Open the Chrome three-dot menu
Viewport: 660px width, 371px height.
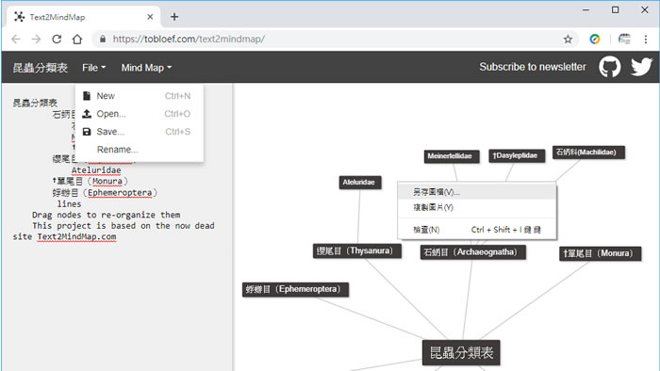pos(646,39)
